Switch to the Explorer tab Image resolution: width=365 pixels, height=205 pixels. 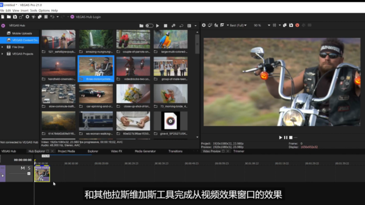click(93, 151)
